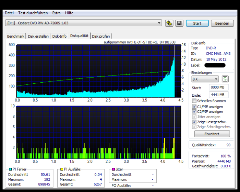The image size is (240, 192).
Task: Click the save floppy disk icon
Action: (x=179, y=23)
